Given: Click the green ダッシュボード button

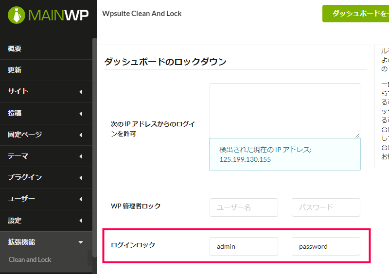Looking at the screenshot, I should [356, 14].
